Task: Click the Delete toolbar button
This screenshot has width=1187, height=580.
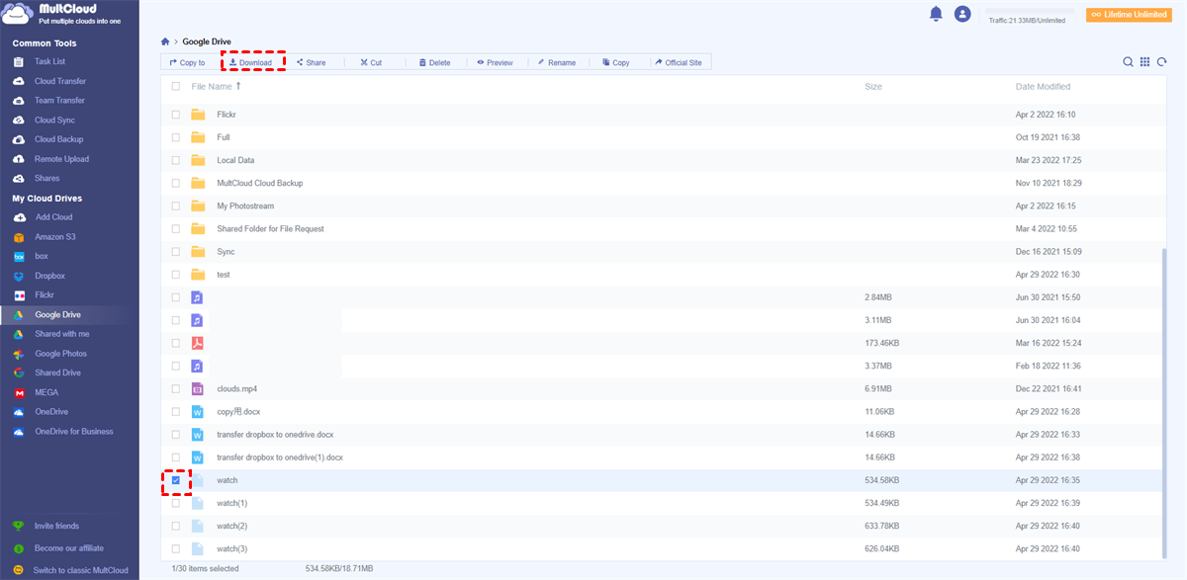Action: pyautogui.click(x=434, y=62)
